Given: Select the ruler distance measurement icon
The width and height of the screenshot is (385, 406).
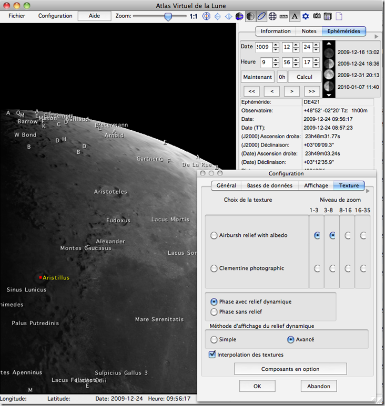Looking at the screenshot, I should point(283,17).
